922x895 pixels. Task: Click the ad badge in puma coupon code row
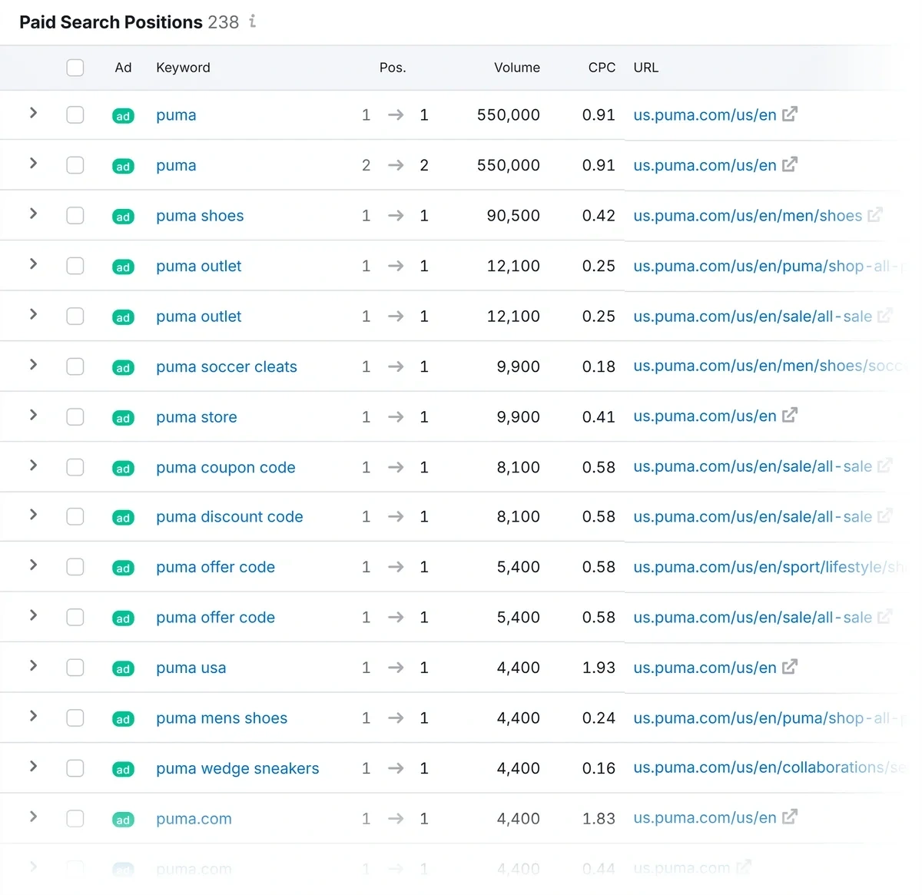[x=123, y=469]
